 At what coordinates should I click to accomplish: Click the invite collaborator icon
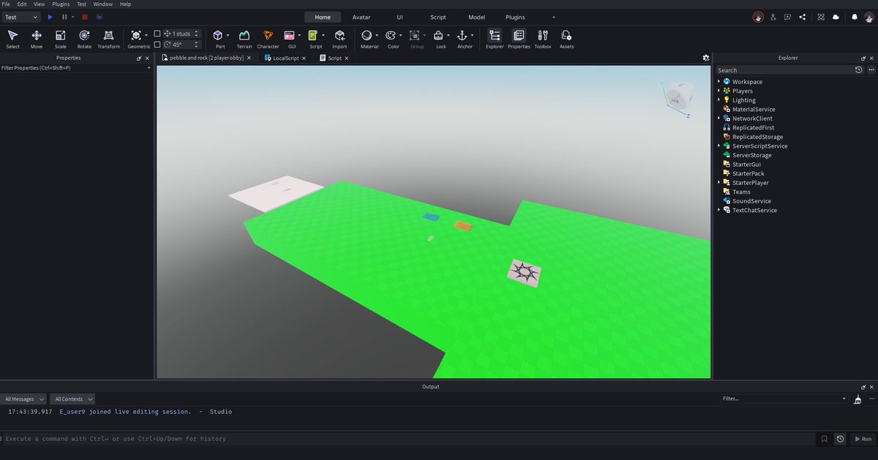pyautogui.click(x=773, y=17)
